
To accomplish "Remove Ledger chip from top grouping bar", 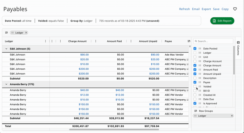I will (26, 33).
